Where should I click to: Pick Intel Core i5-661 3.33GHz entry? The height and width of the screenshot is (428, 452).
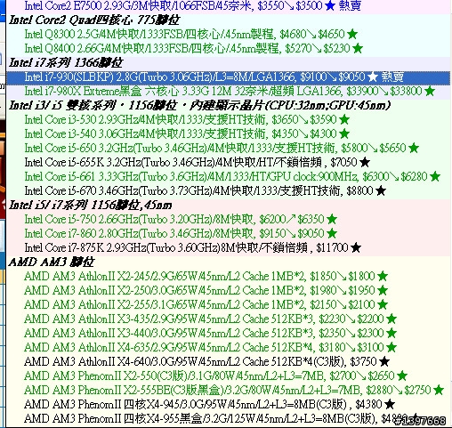pyautogui.click(x=228, y=176)
